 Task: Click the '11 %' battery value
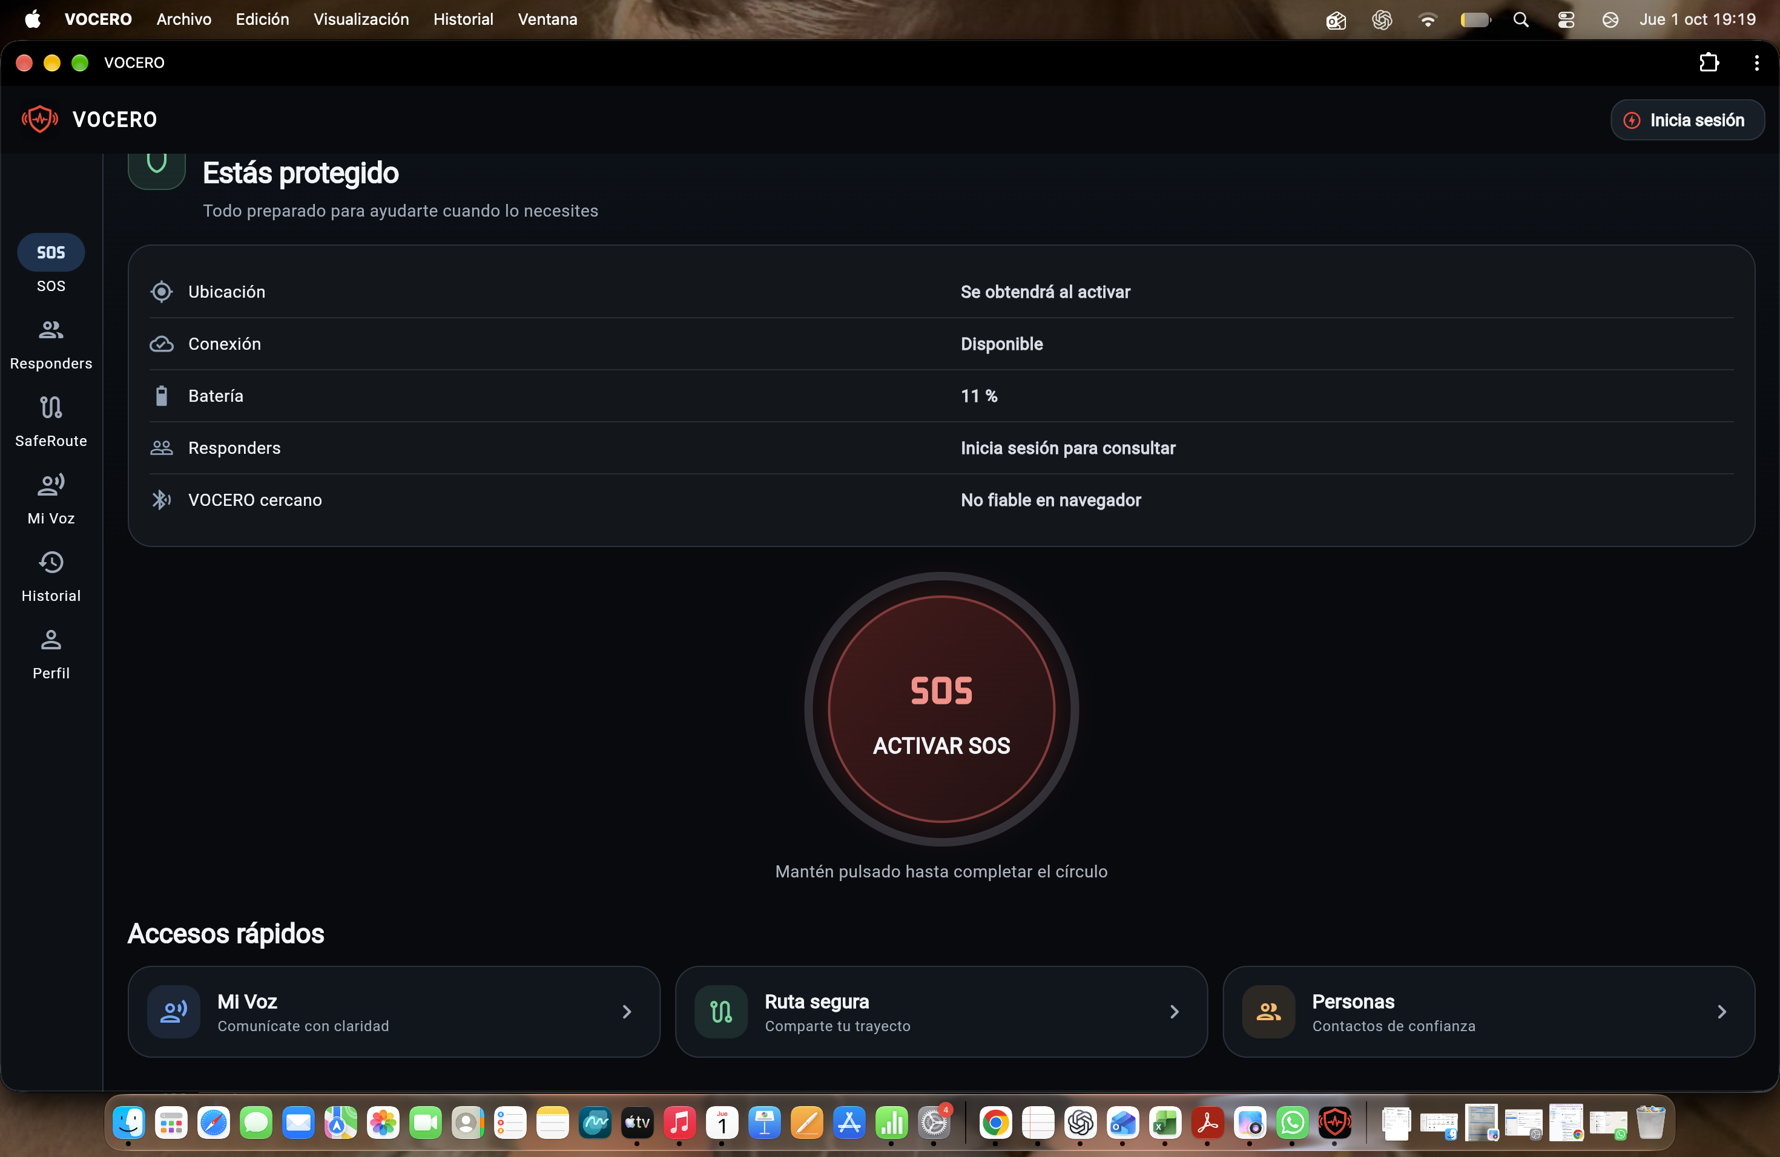(x=979, y=395)
